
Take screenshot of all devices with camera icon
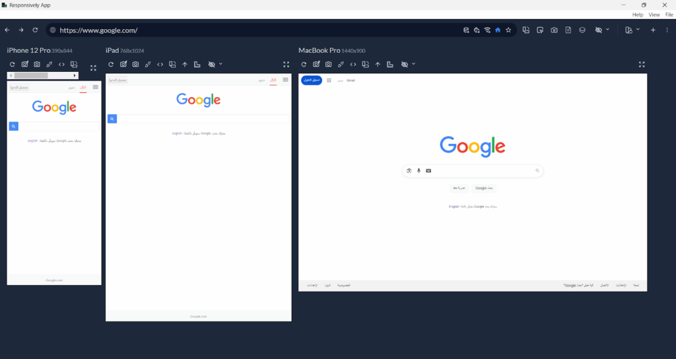(554, 30)
